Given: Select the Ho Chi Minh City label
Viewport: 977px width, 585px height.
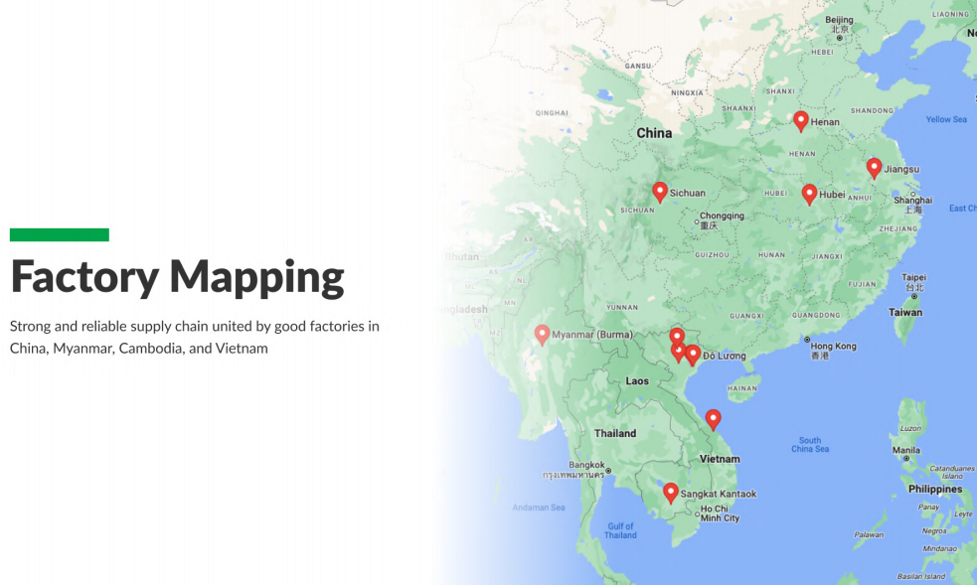Looking at the screenshot, I should pos(720,513).
